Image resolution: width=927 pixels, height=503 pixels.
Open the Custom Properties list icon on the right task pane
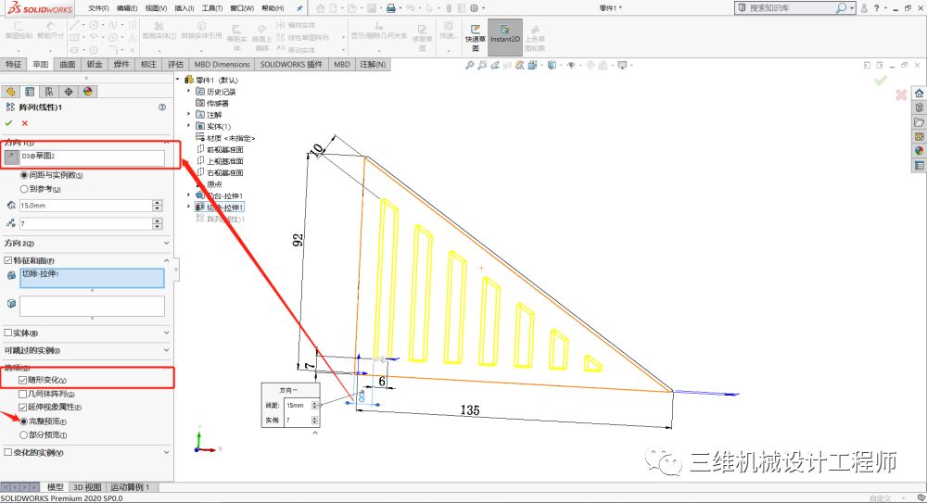coord(920,166)
